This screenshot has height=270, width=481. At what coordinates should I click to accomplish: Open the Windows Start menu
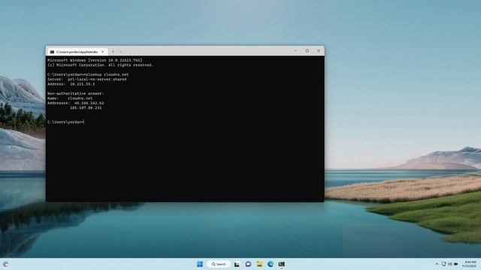point(200,264)
